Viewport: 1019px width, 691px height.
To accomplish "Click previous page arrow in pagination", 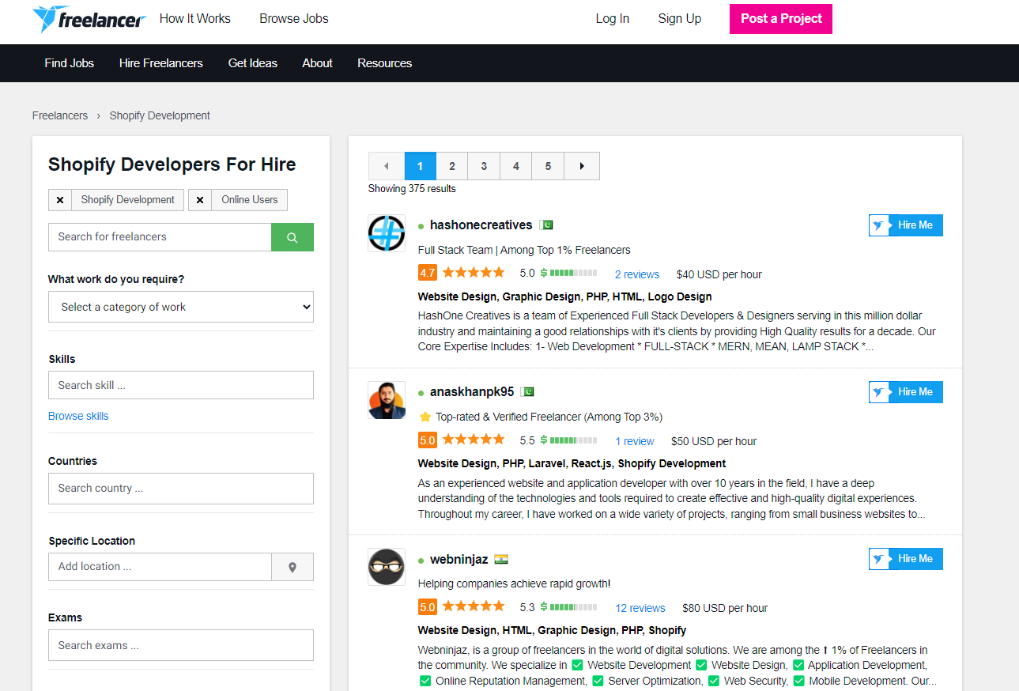I will coord(387,166).
